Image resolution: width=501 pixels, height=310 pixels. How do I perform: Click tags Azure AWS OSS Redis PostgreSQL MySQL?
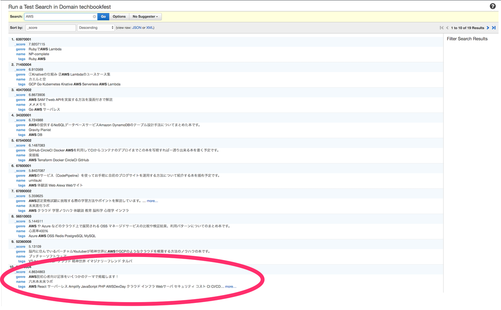click(62, 236)
